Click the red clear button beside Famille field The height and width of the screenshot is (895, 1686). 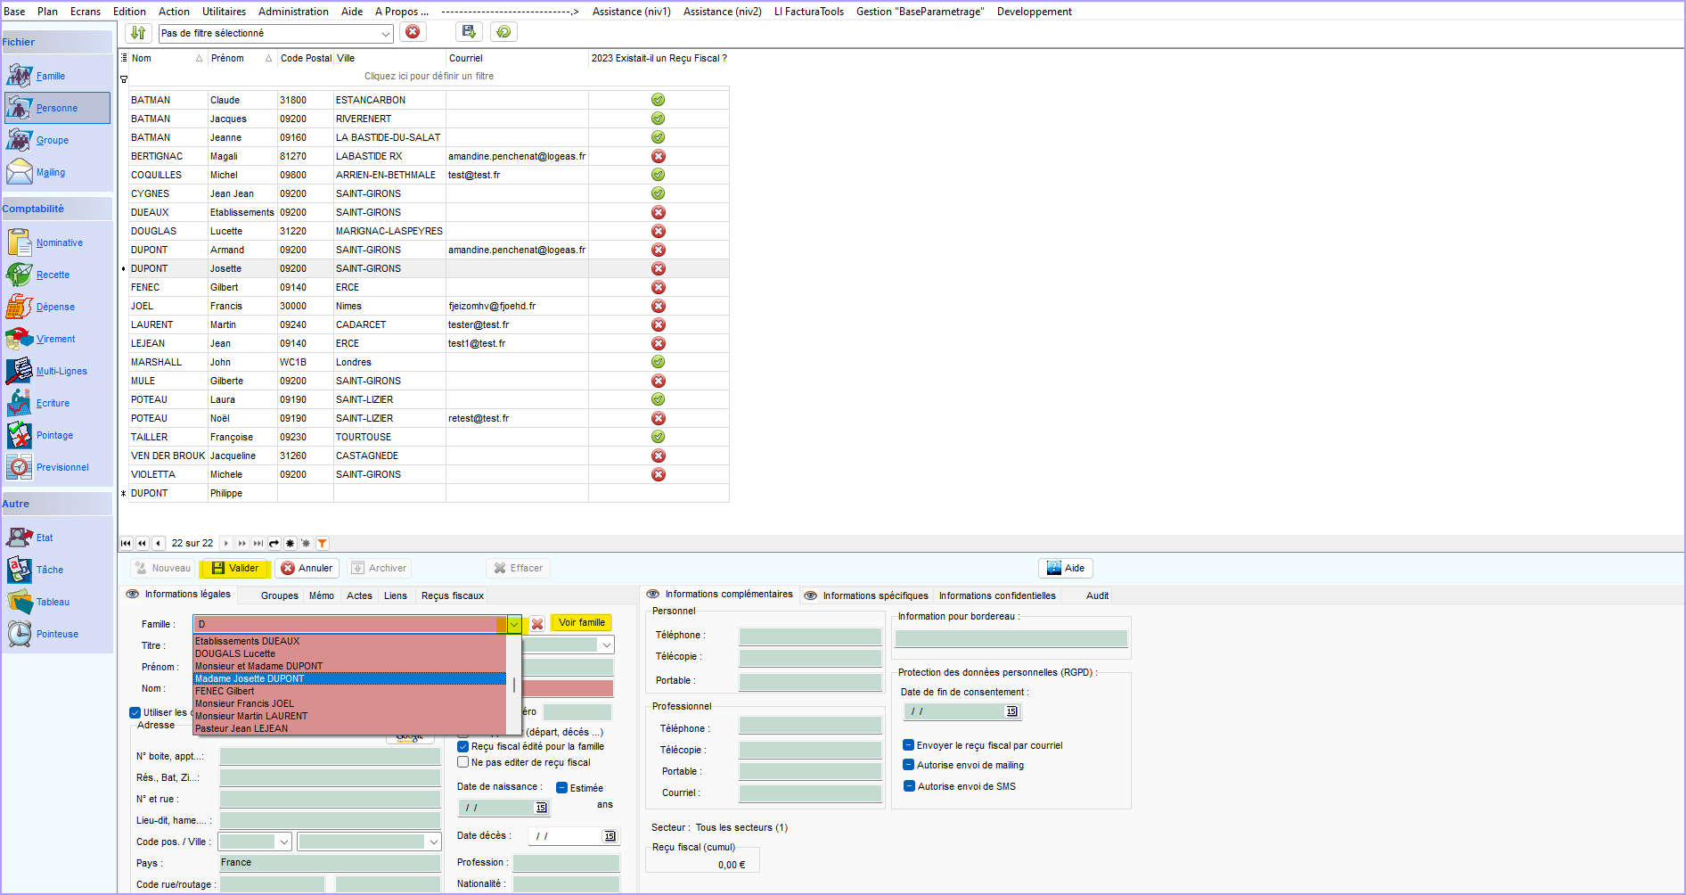click(537, 624)
